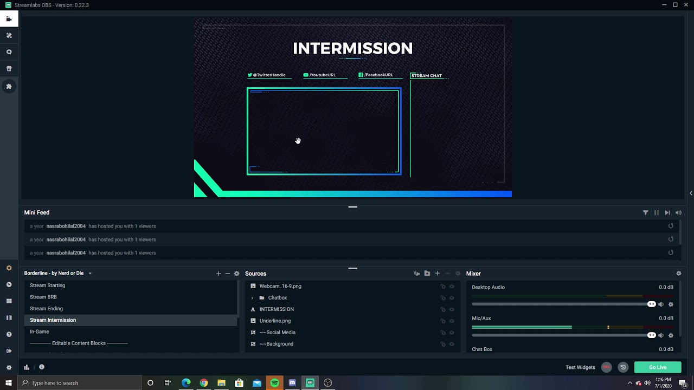This screenshot has height=390, width=694.
Task: Lock the Underline.png source
Action: click(443, 321)
